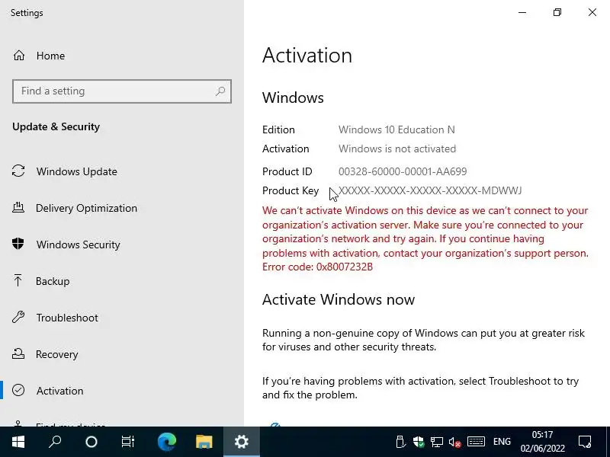The width and height of the screenshot is (610, 457).
Task: Select the Windows 10 Education N edition text
Action: [396, 129]
